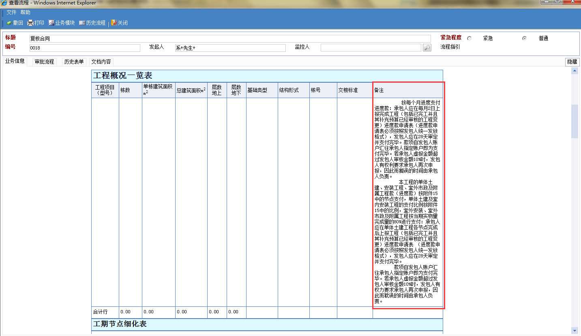Click the 关闭 toolbar button

click(119, 23)
